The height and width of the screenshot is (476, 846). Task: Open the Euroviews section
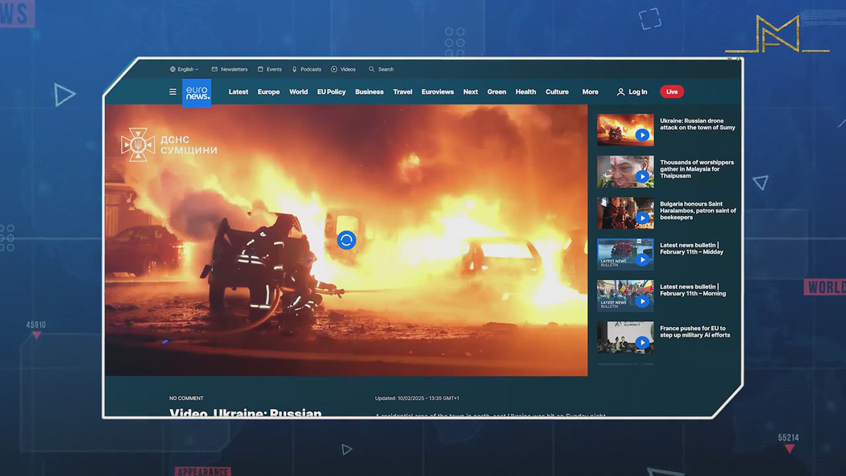[x=438, y=92]
